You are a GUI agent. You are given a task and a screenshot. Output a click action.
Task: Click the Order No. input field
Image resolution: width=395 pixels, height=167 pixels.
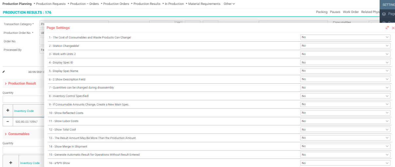42,41
